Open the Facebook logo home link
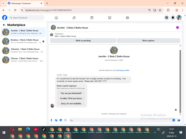The image size is (186, 139). click(x=5, y=18)
